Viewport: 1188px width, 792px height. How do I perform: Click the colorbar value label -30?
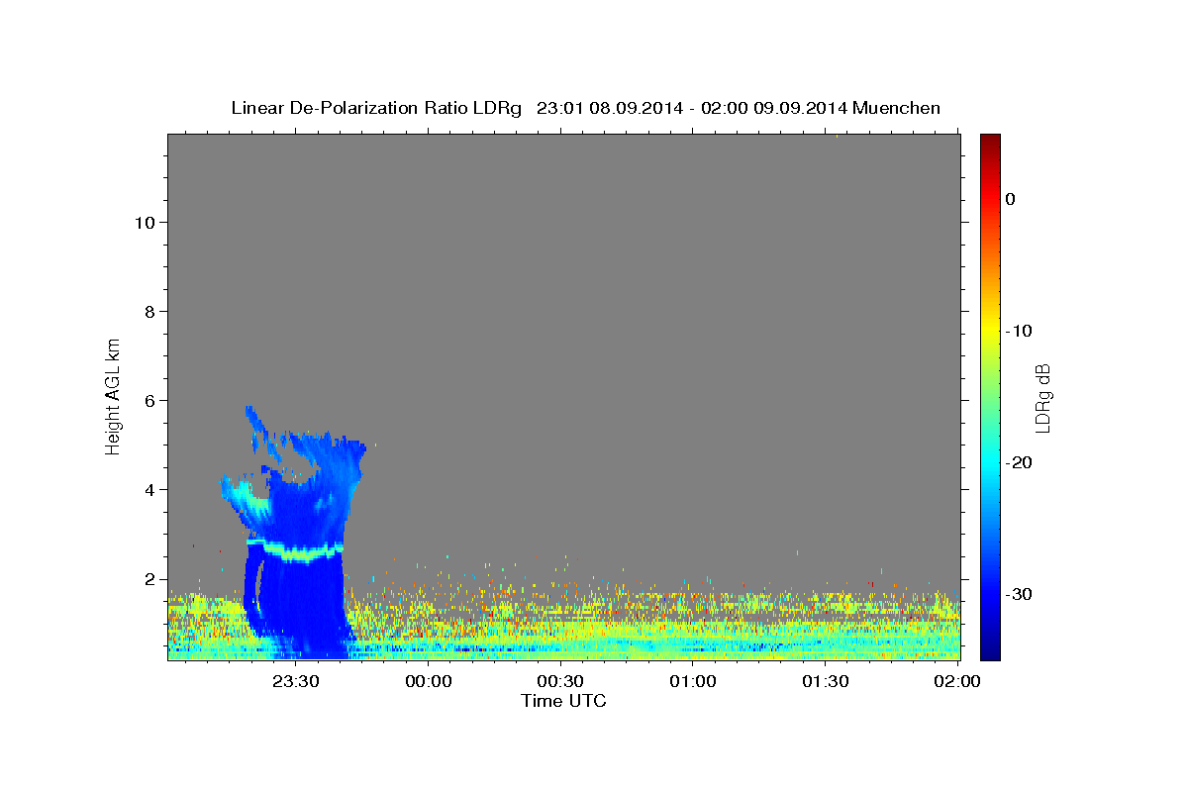coord(1019,594)
